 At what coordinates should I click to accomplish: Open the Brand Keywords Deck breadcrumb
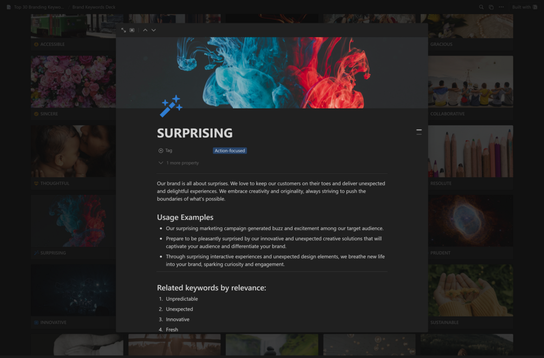94,7
